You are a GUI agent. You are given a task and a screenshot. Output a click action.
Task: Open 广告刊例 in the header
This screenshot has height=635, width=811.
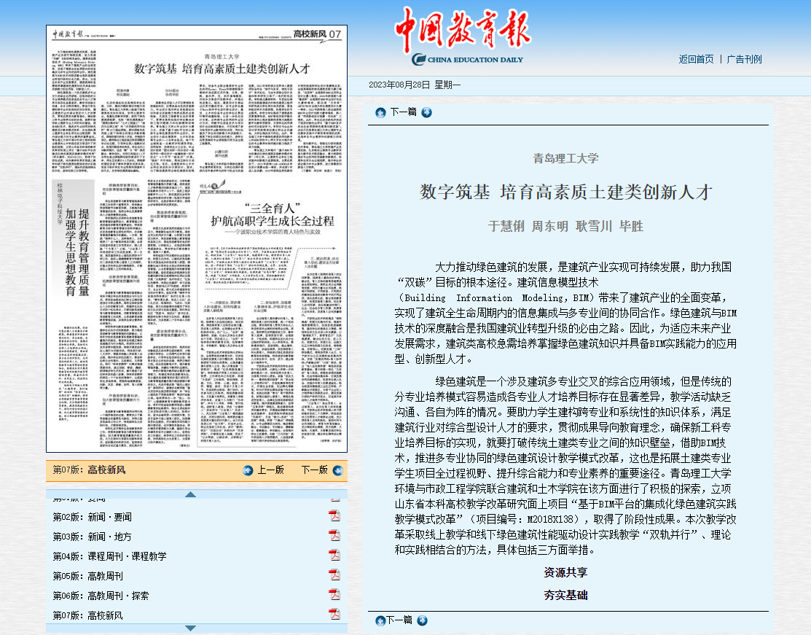744,59
